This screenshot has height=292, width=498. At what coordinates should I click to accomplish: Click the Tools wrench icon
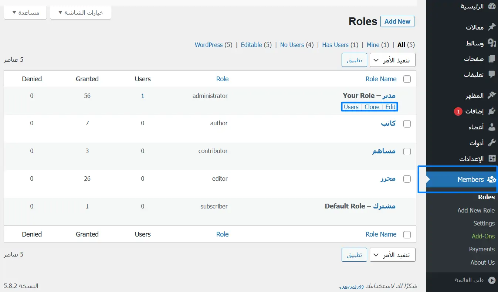[x=491, y=143]
